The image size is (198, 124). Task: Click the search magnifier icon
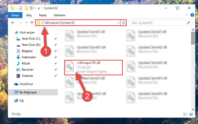coord(188,23)
